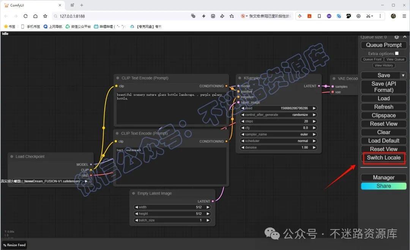Viewport: 410px width, 250px height.
Task: Reload the browser page
Action: tap(25, 16)
